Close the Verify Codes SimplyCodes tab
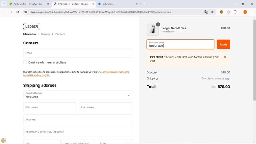Image resolution: width=256 pixels, height=144 pixels. (48, 4)
